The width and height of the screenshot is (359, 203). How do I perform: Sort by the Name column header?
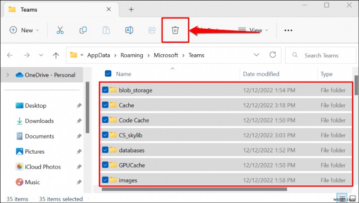click(124, 74)
